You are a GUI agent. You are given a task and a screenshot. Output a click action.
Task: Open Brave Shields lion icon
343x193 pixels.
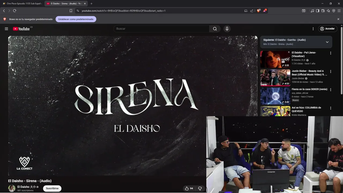click(259, 11)
